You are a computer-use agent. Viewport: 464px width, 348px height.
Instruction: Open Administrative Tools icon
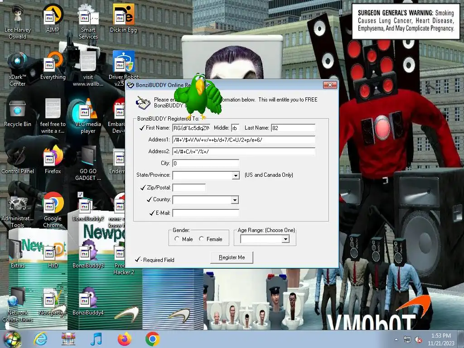tap(17, 210)
